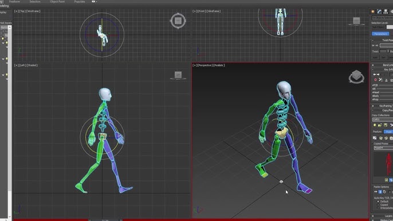The image size is (393, 221).
Task: Click the ViewCube in the Front viewport
Action: [x=356, y=21]
